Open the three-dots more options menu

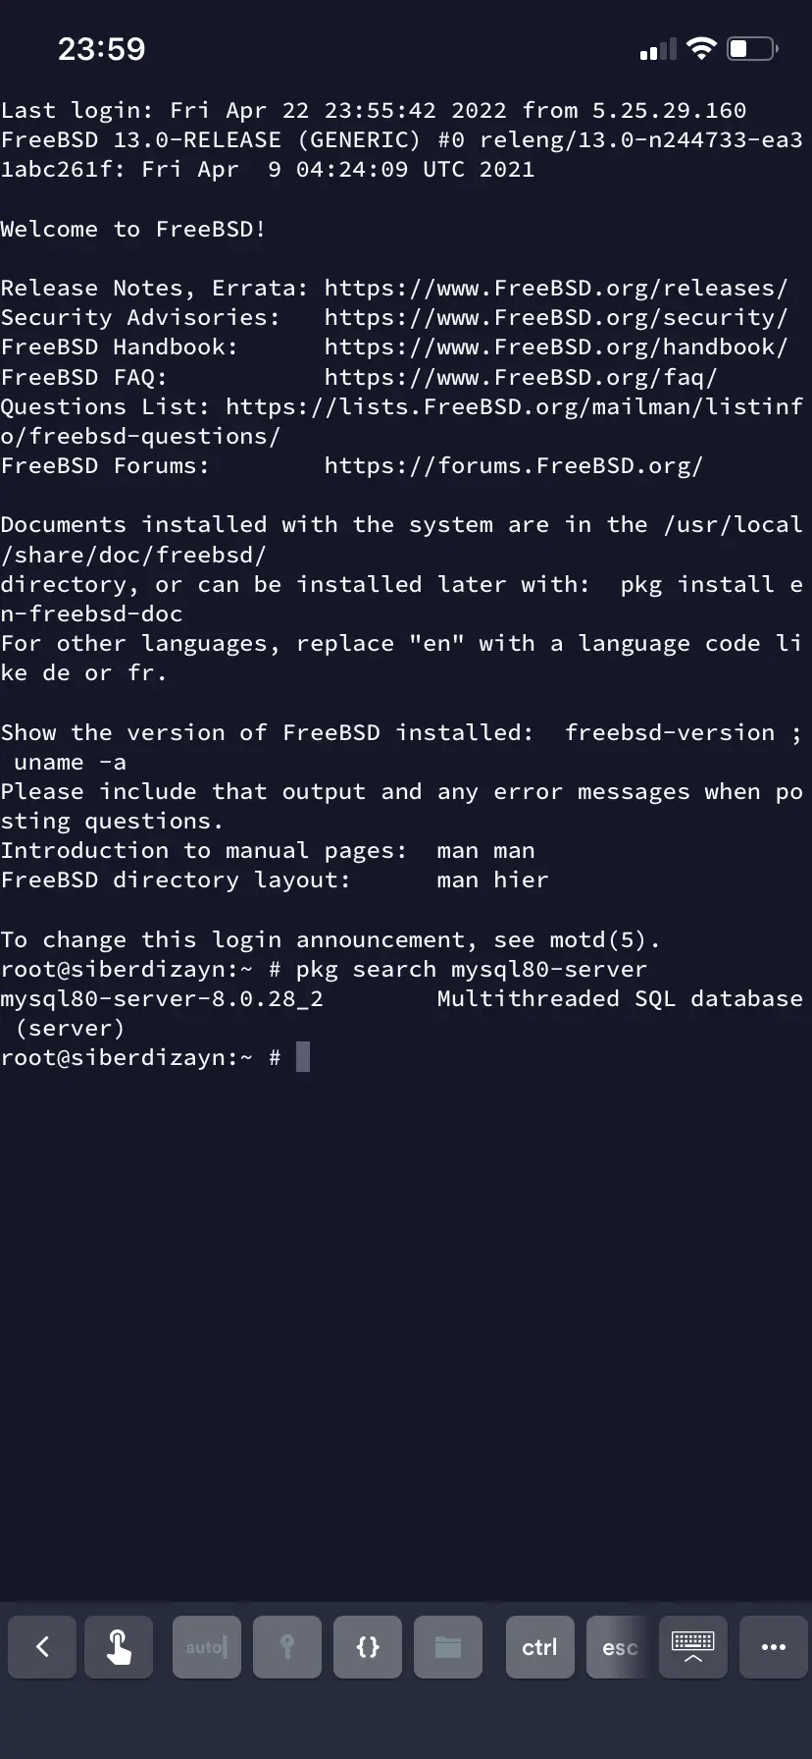(x=774, y=1647)
